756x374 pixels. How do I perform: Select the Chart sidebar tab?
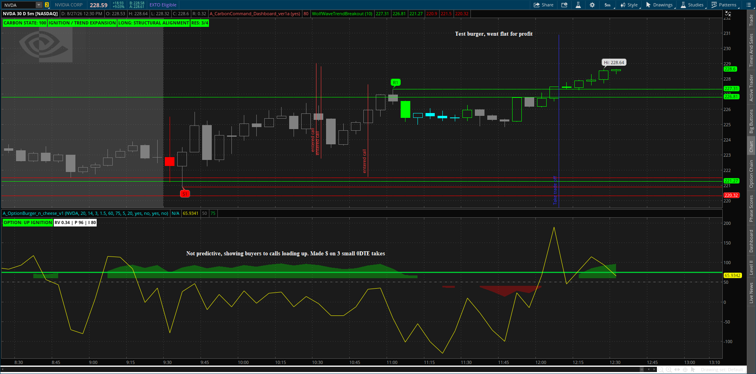click(x=751, y=146)
